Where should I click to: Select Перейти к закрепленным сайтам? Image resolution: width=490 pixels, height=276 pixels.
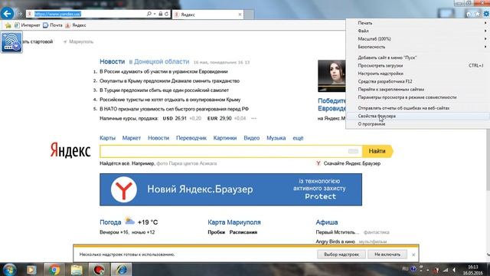tap(418, 89)
